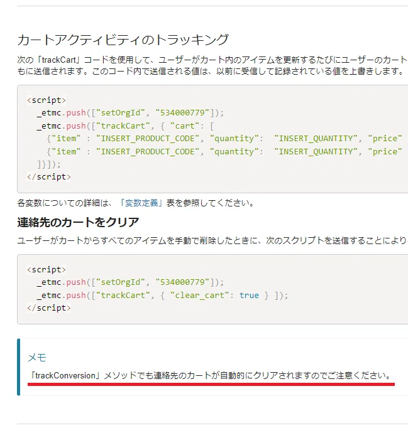Click the 連絡先のカートをクリア heading
The image size is (408, 433).
(x=78, y=222)
